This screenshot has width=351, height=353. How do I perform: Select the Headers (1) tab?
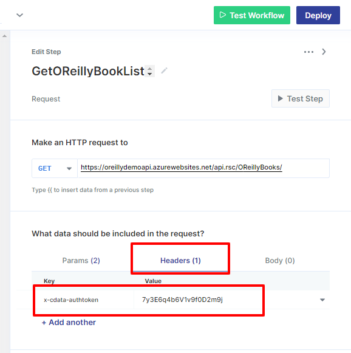pos(180,261)
